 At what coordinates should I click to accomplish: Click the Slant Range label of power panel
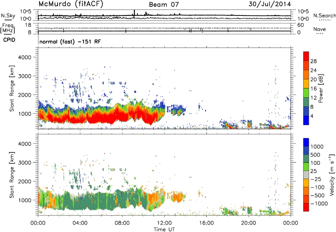[12, 88]
